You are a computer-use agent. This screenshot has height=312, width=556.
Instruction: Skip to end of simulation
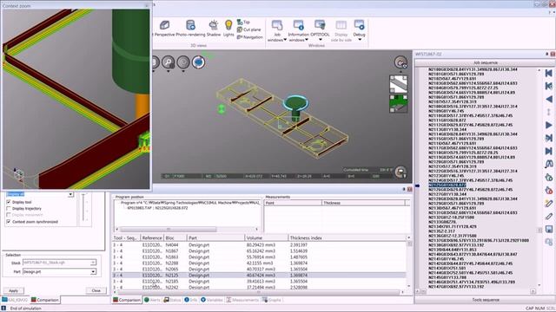click(x=548, y=151)
